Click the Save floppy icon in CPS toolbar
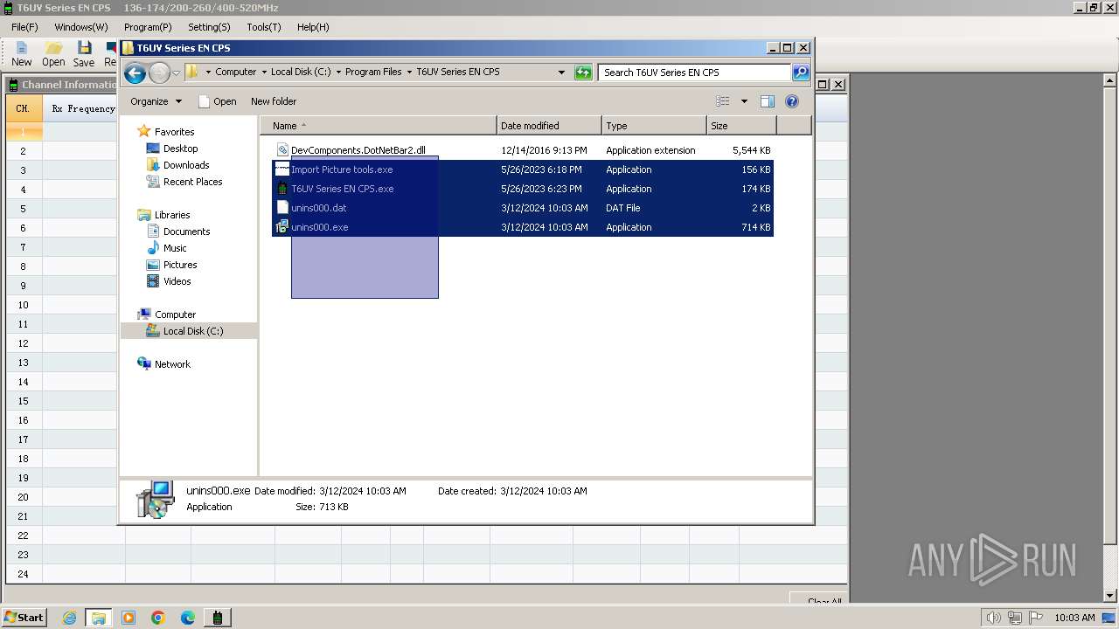The image size is (1119, 629). [x=84, y=54]
